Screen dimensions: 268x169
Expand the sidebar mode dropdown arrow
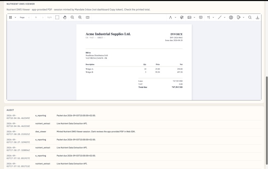(x=15, y=17)
